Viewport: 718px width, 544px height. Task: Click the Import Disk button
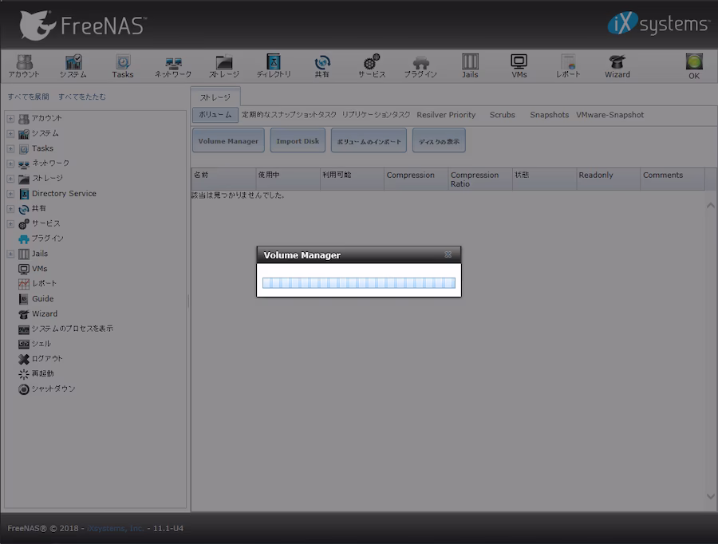pyautogui.click(x=298, y=141)
